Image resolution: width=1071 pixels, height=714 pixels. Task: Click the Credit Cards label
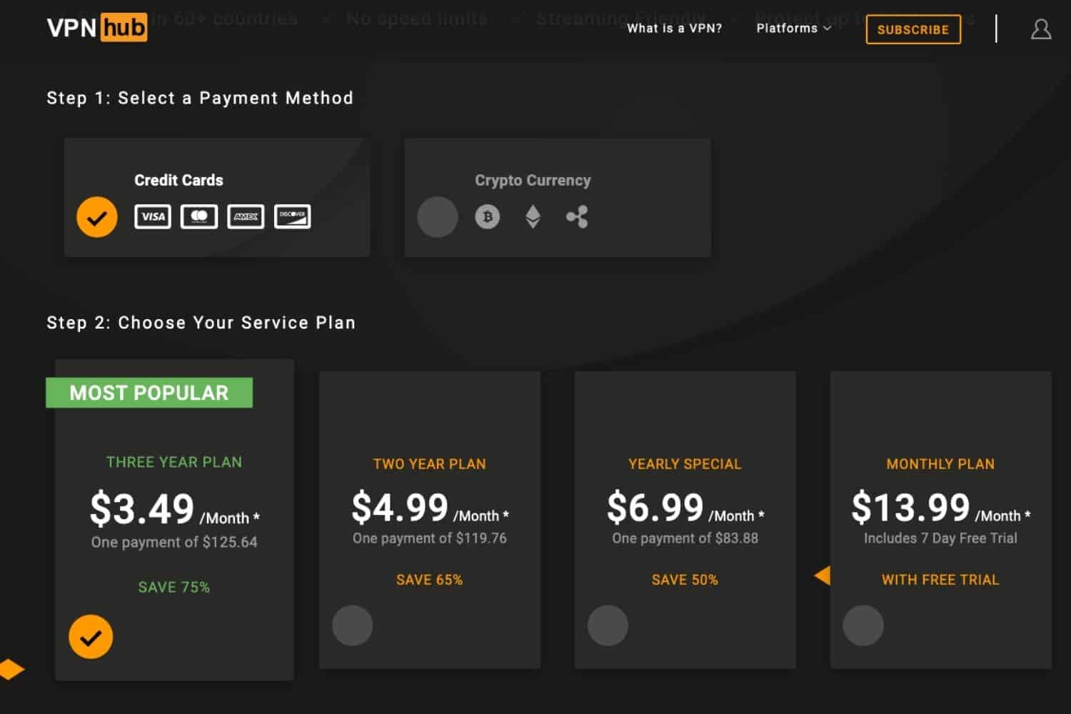pyautogui.click(x=178, y=181)
